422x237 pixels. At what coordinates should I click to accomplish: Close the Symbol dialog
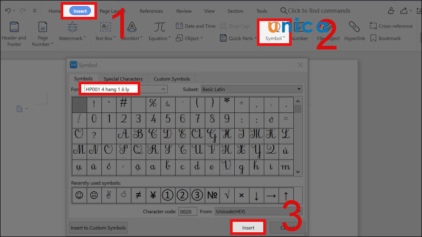click(300, 65)
